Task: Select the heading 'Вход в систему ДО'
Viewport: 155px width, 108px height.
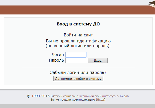Action: pos(78,24)
